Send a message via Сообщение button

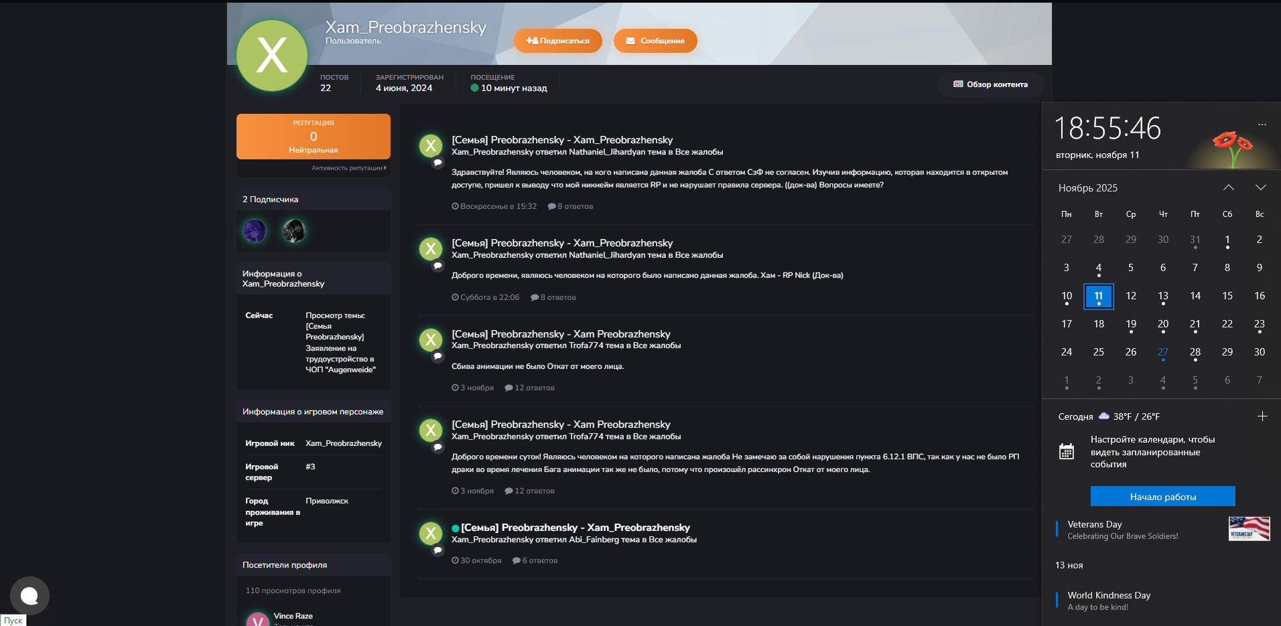click(655, 41)
